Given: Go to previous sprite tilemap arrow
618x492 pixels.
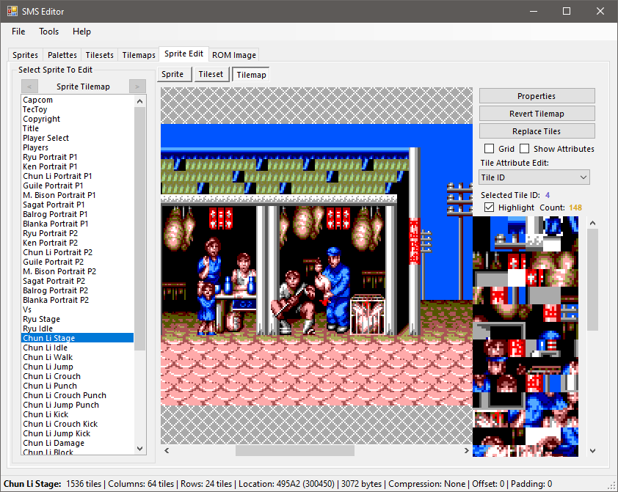Looking at the screenshot, I should 29,87.
